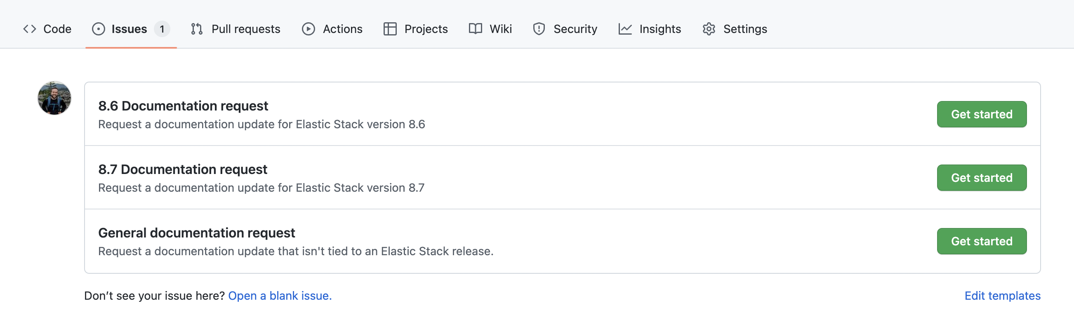This screenshot has width=1074, height=329.
Task: Open the repository Settings tab label
Action: click(745, 29)
